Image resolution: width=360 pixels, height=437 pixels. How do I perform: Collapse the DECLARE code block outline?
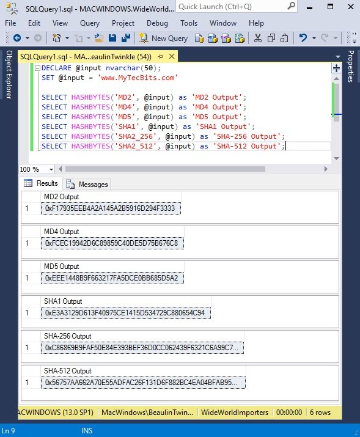[x=37, y=68]
